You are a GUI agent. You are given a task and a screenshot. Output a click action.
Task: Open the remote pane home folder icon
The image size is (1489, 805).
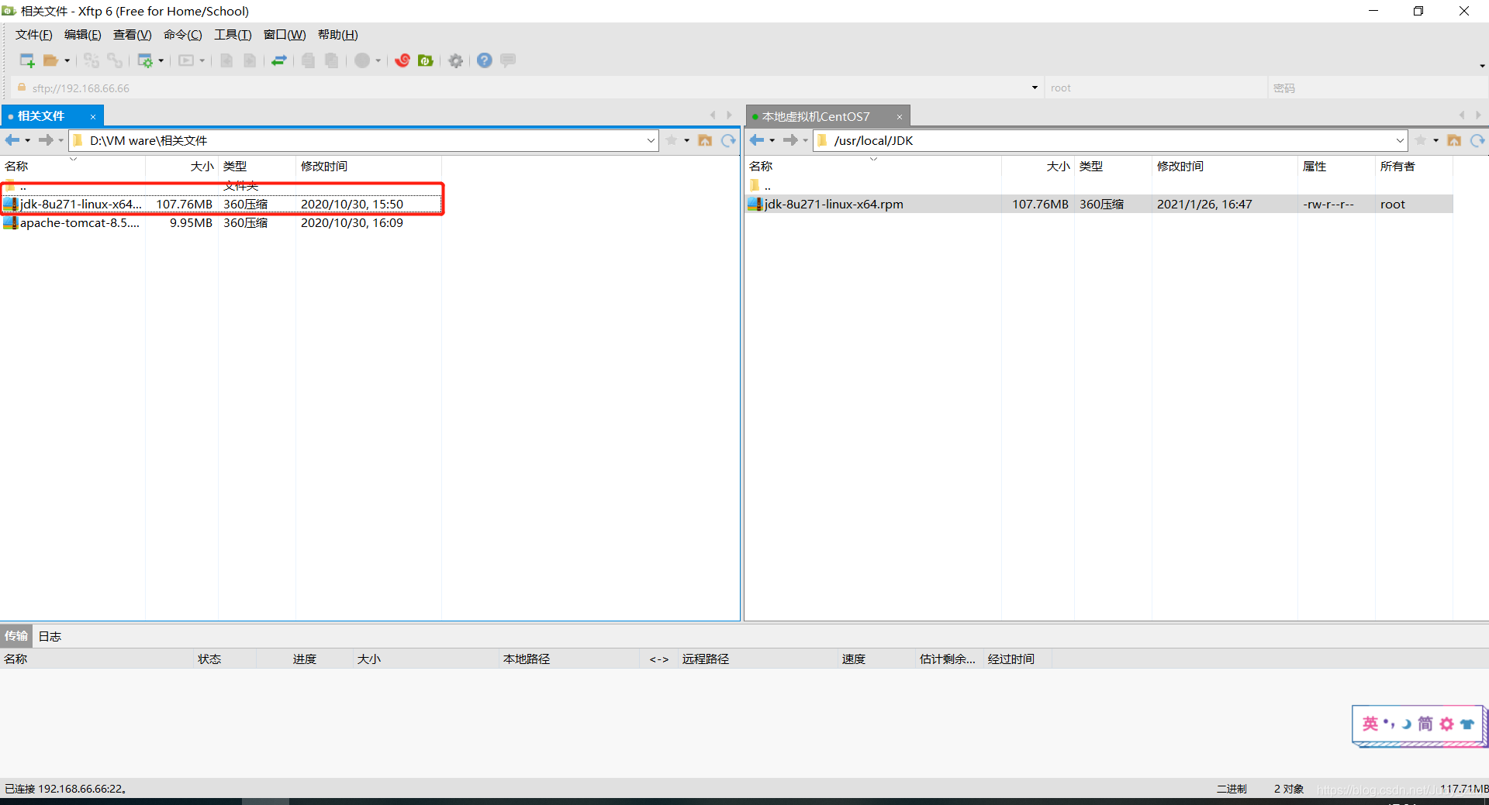coord(1454,140)
